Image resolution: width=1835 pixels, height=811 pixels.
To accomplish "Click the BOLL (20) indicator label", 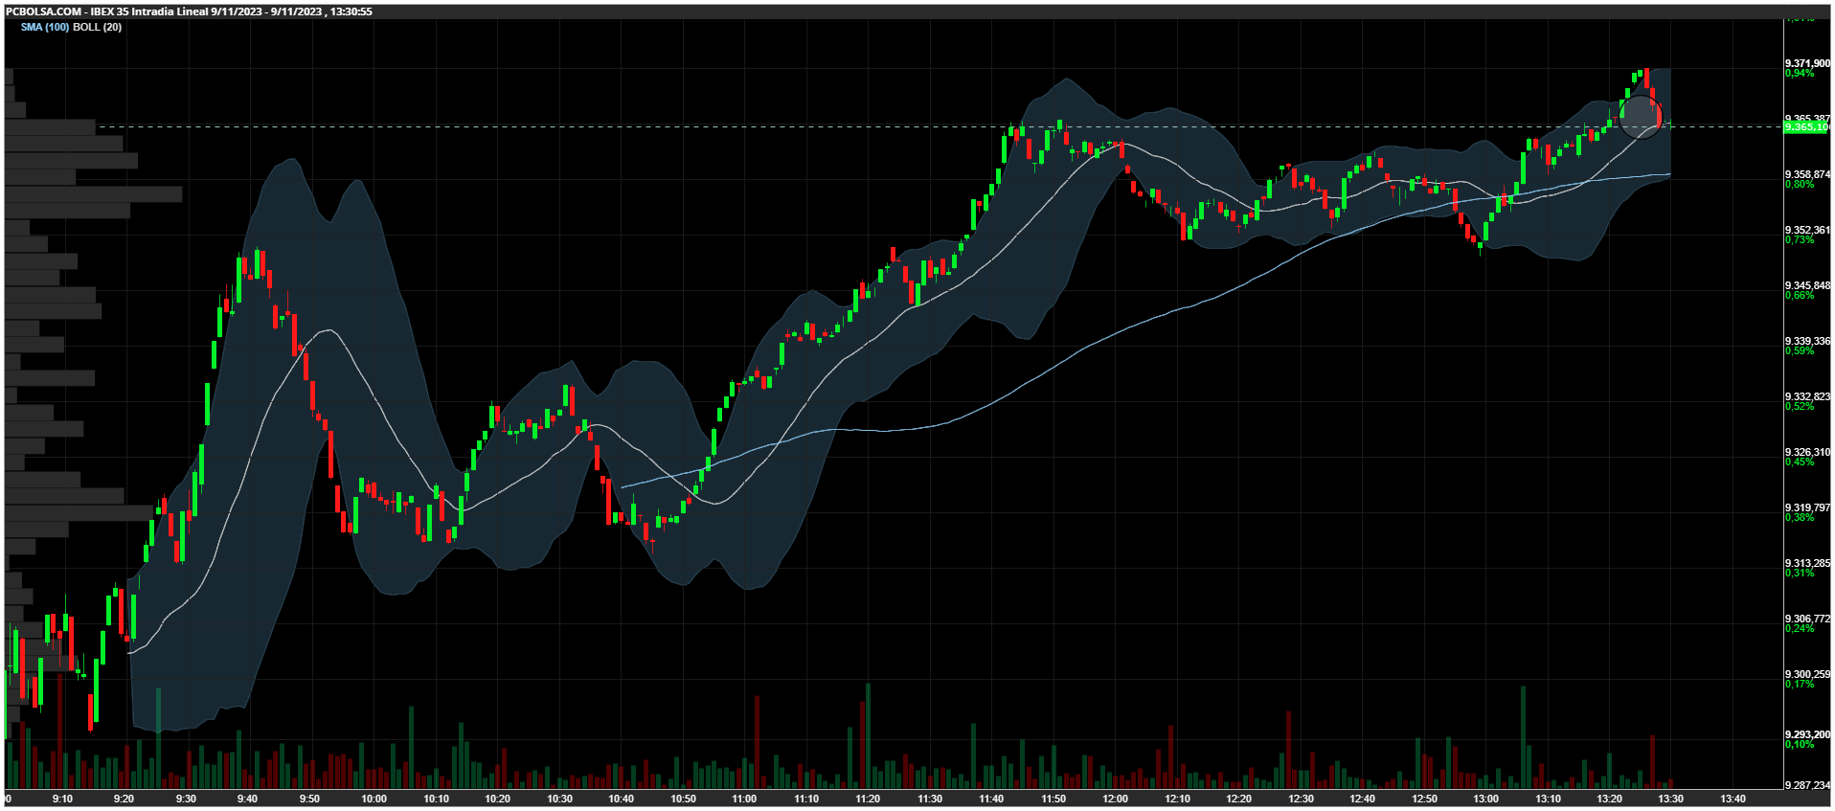I will pos(97,27).
